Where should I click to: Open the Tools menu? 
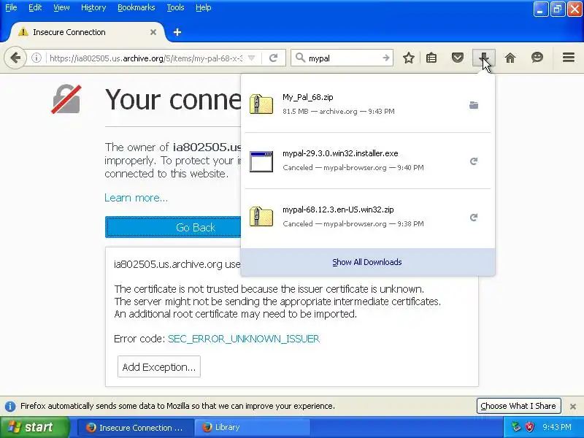[x=175, y=7]
